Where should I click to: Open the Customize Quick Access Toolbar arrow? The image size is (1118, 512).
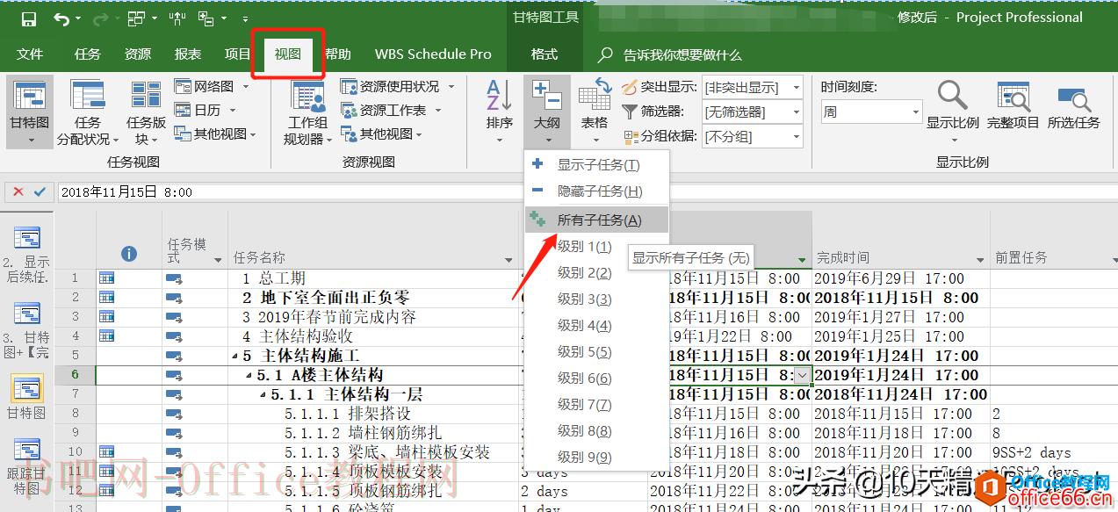(244, 18)
